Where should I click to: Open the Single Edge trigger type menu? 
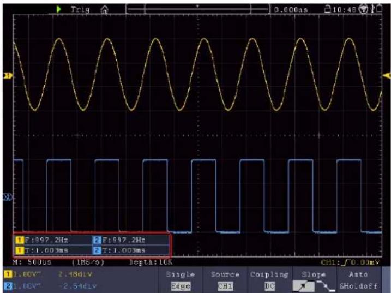pyautogui.click(x=181, y=280)
